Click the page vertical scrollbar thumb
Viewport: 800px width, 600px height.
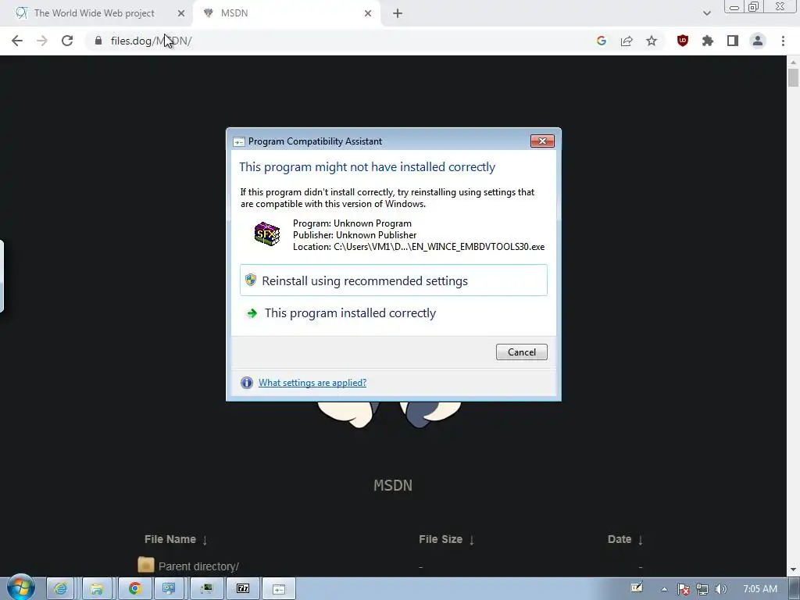[793, 78]
